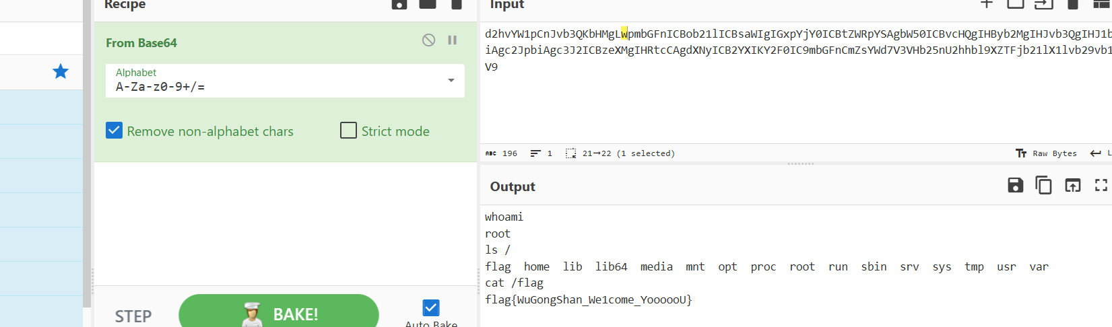Open end-of-line sequence selector
Screen dimensions: 1112x327
(x=1098, y=153)
